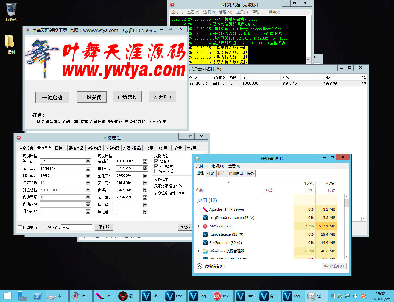Viewport: 394px width, 302px height.
Task: Uncheck the GM模式 checkbox
Action: (x=156, y=162)
